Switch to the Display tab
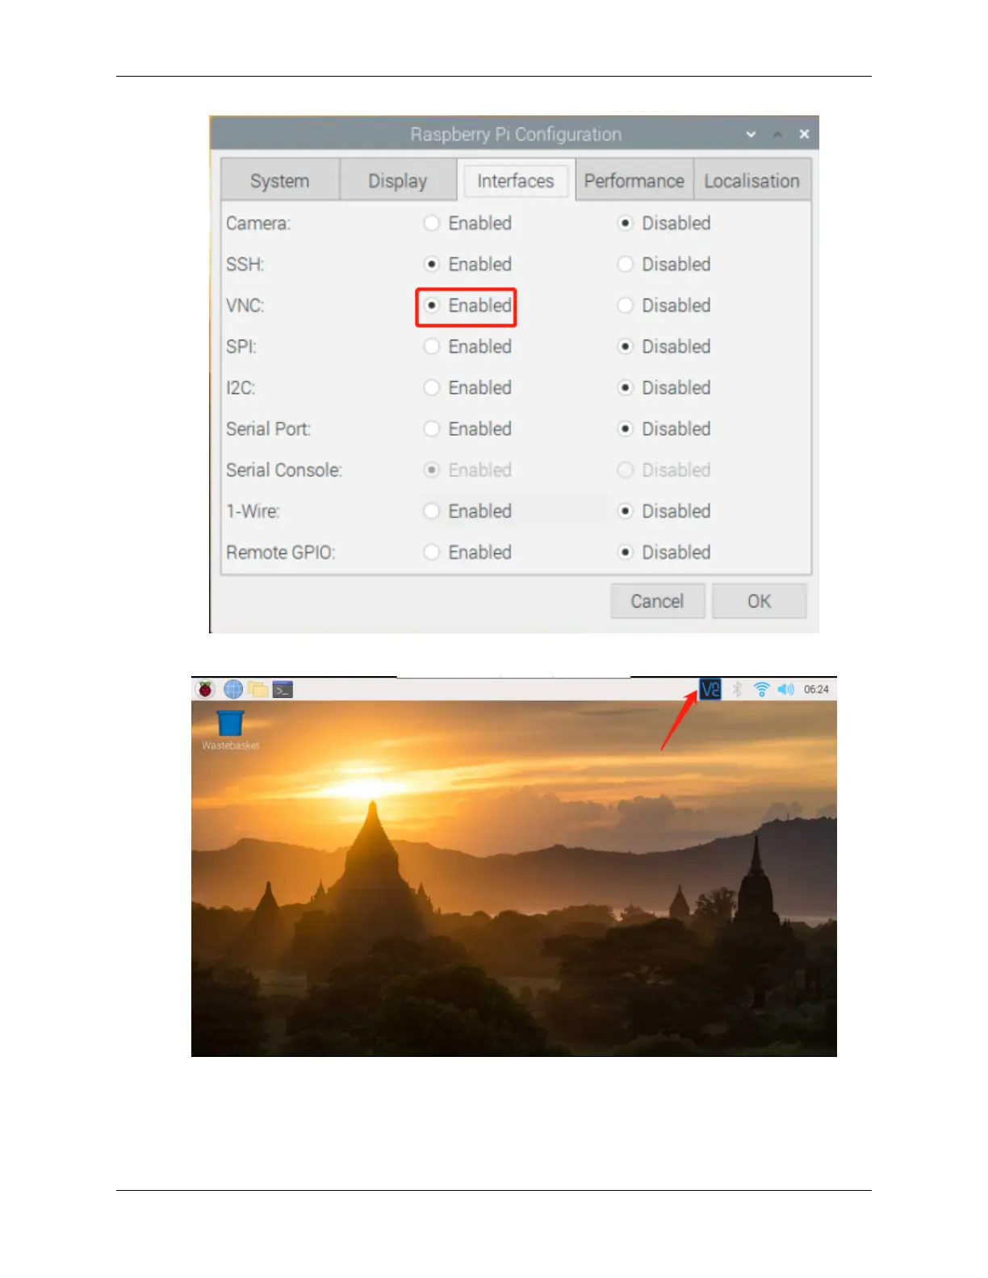This screenshot has width=988, height=1278. (x=398, y=181)
